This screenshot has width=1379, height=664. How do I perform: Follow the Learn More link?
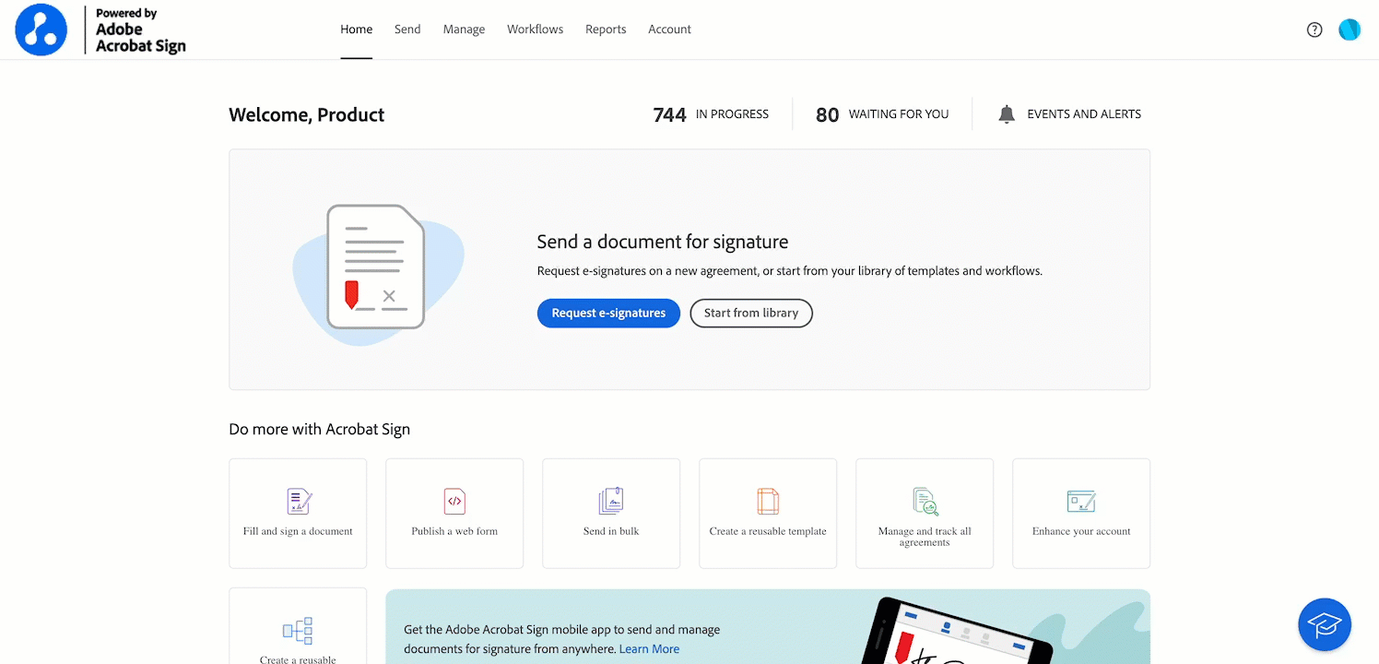pos(649,649)
